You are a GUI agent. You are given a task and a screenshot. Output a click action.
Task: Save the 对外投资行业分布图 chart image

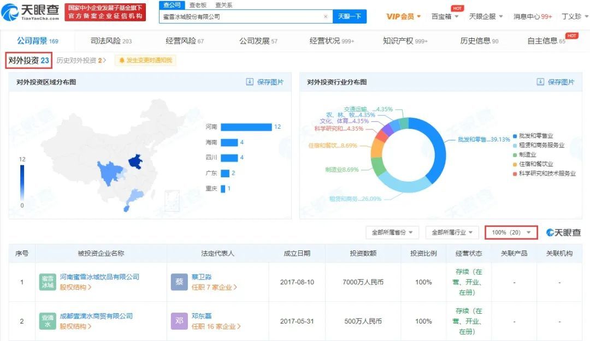pos(556,82)
